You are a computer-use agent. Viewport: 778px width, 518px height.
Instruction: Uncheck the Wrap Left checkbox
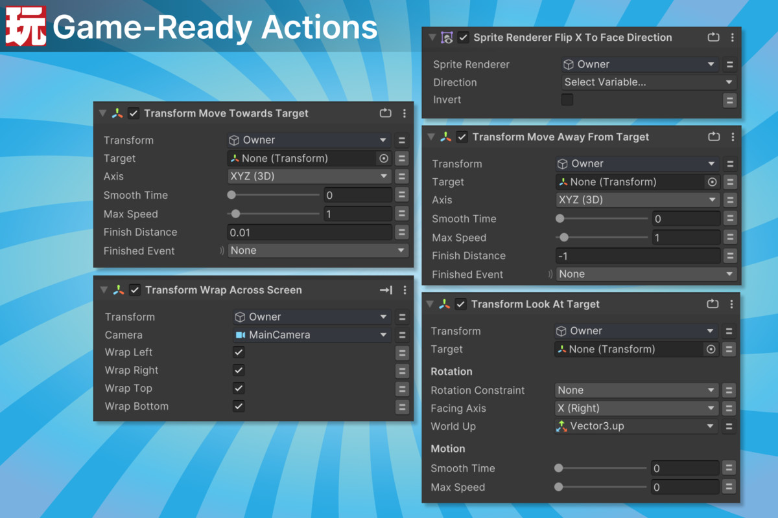239,352
